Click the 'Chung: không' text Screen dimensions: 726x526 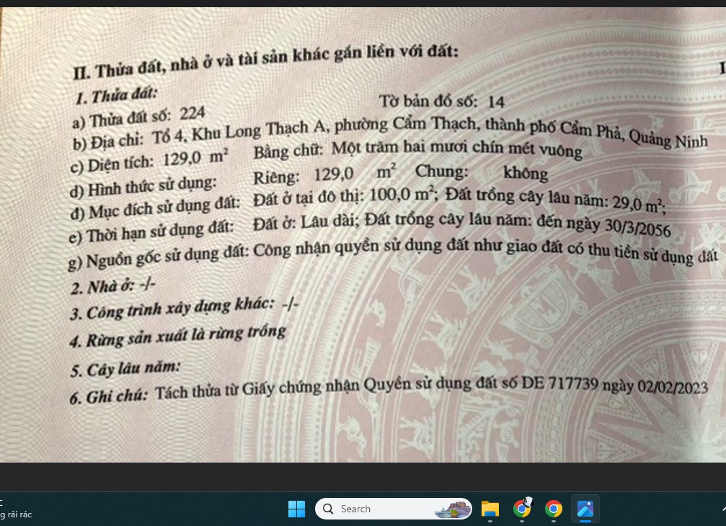482,172
